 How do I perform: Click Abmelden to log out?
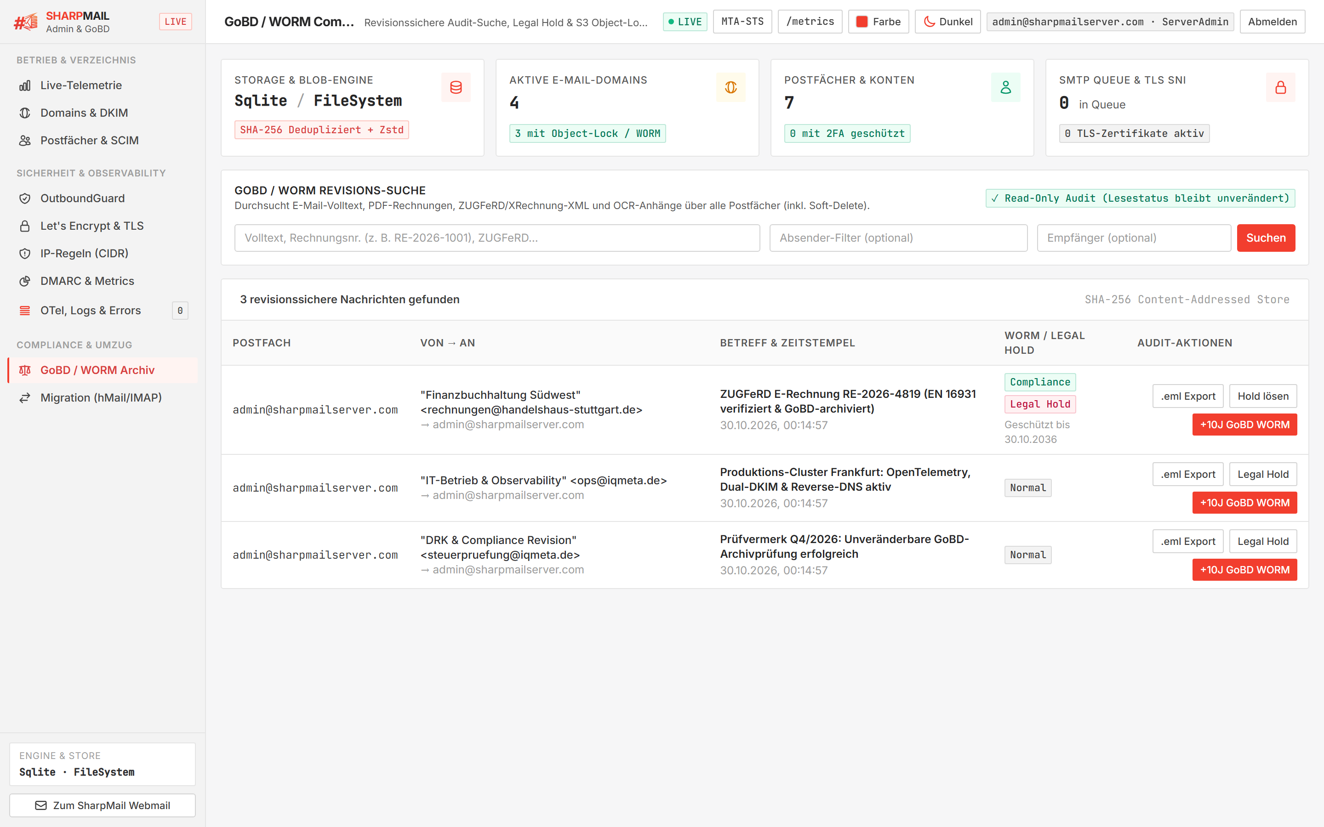click(x=1272, y=22)
